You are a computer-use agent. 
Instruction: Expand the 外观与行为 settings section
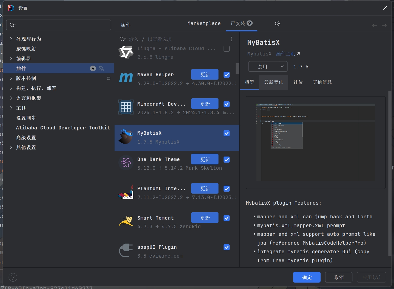[11, 39]
